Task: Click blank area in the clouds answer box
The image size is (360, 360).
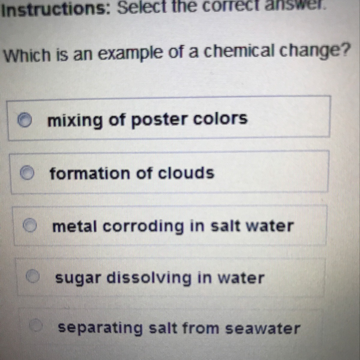Action: click(270, 172)
